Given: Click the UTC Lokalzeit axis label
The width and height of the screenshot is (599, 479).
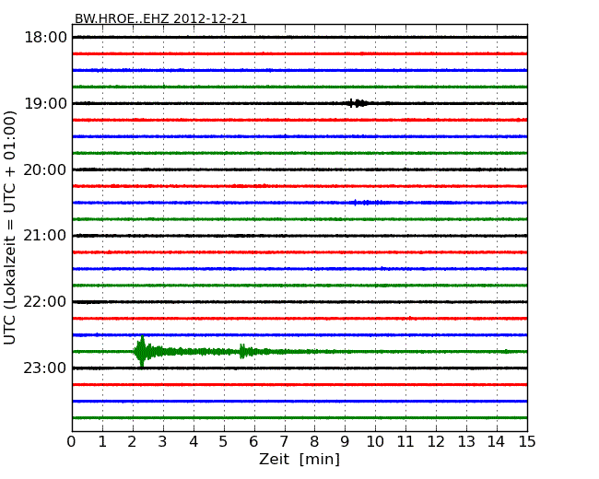Looking at the screenshot, I should 10,228.
